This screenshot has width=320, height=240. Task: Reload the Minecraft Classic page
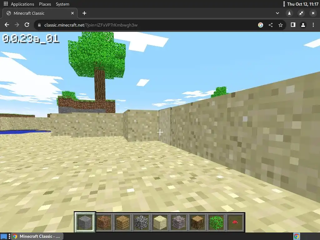pos(27,25)
